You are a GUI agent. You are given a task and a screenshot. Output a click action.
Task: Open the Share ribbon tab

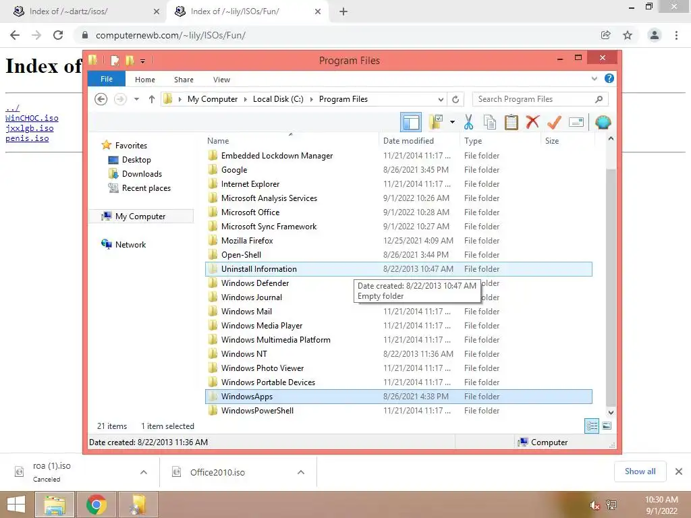tap(184, 80)
